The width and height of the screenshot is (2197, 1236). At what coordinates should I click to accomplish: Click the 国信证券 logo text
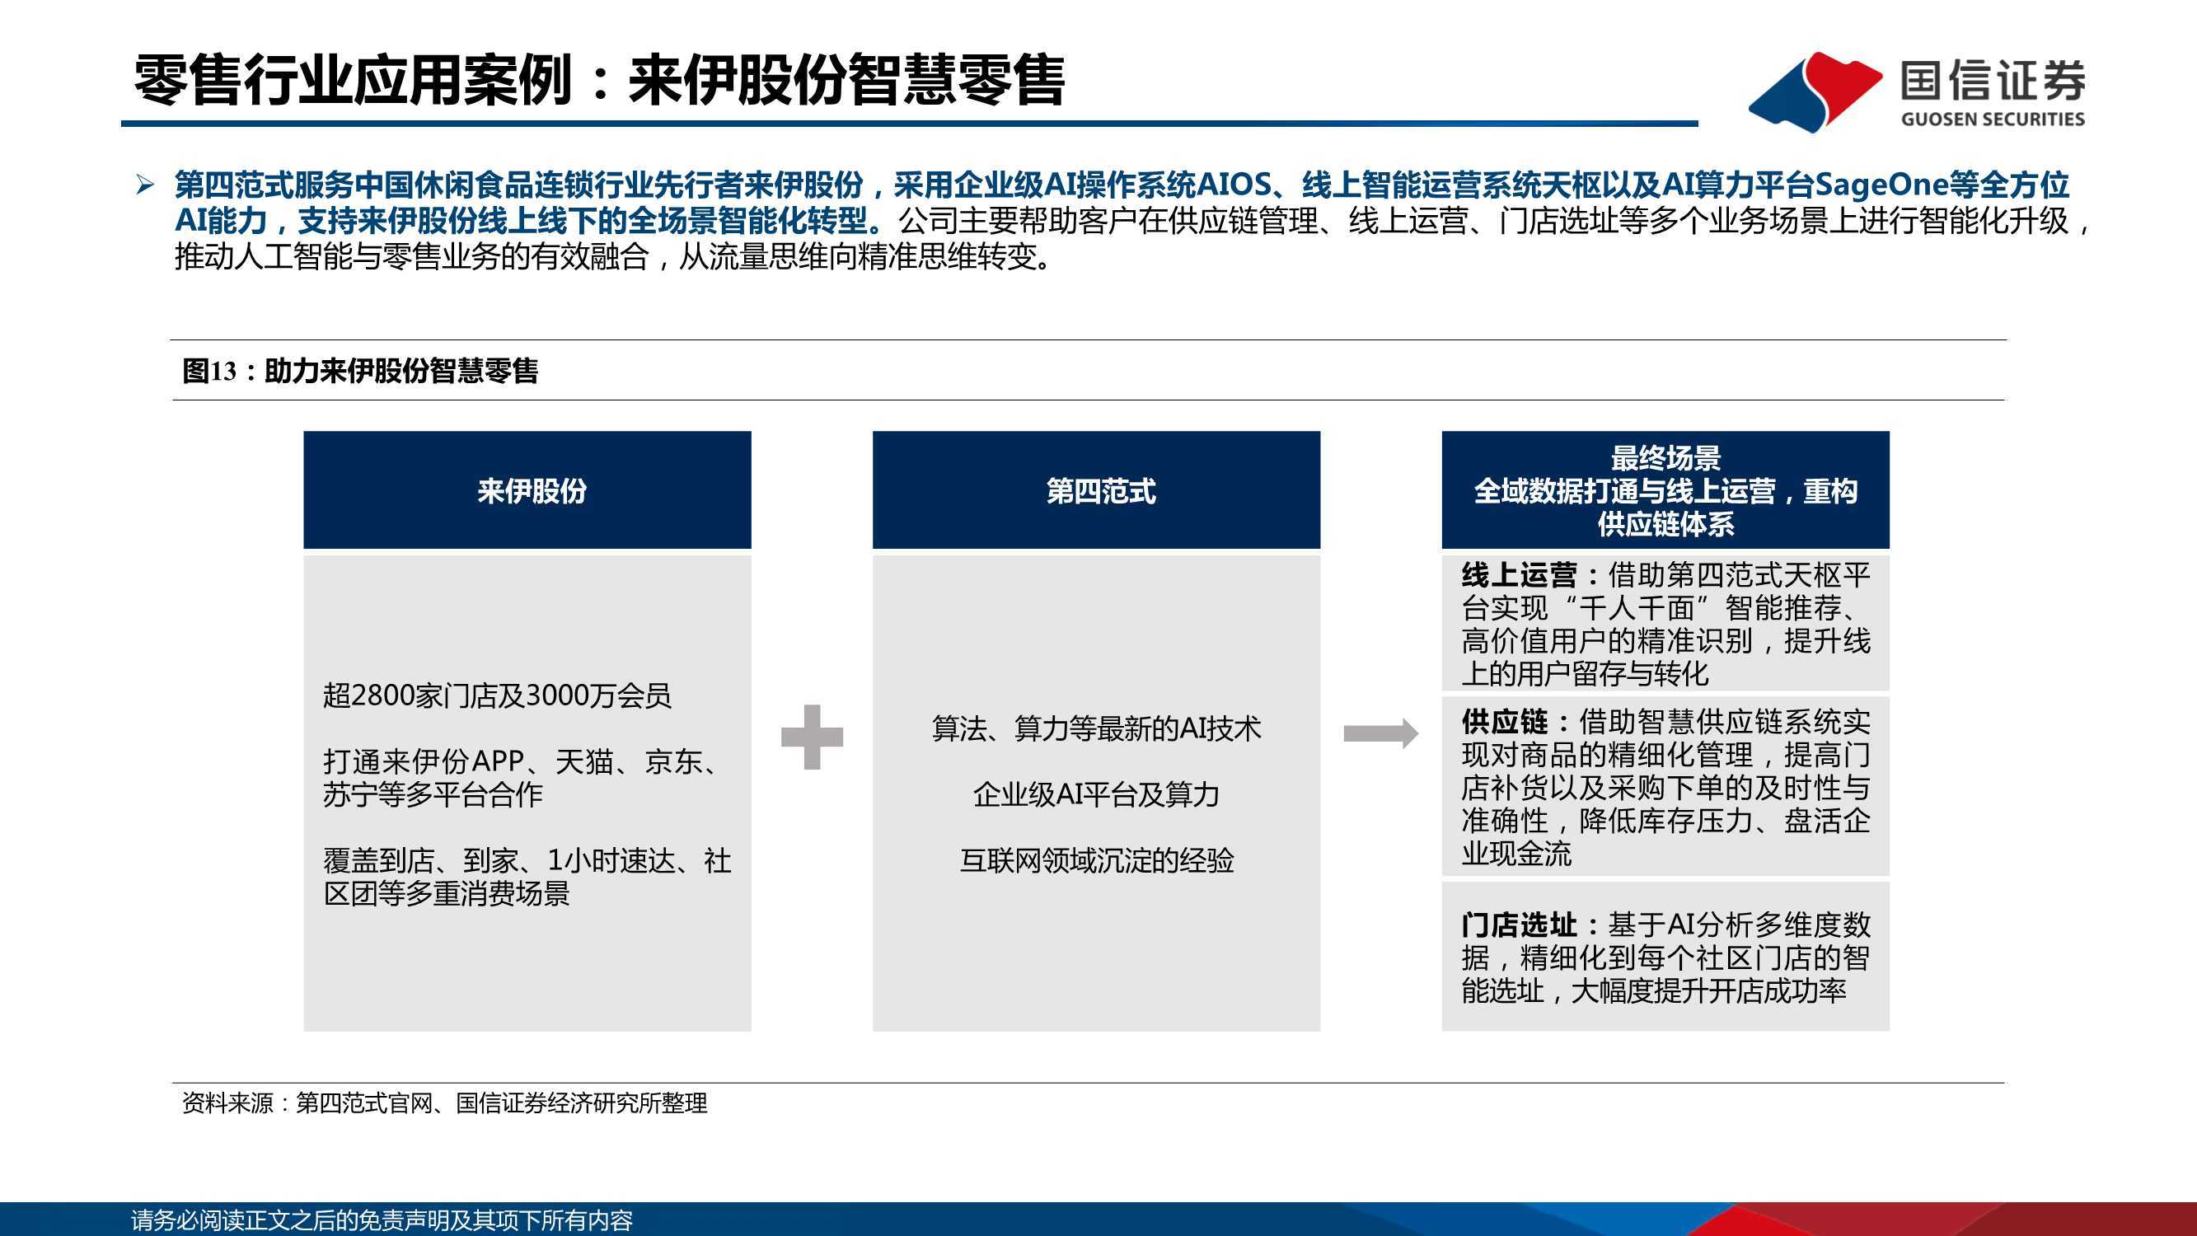click(x=1993, y=80)
